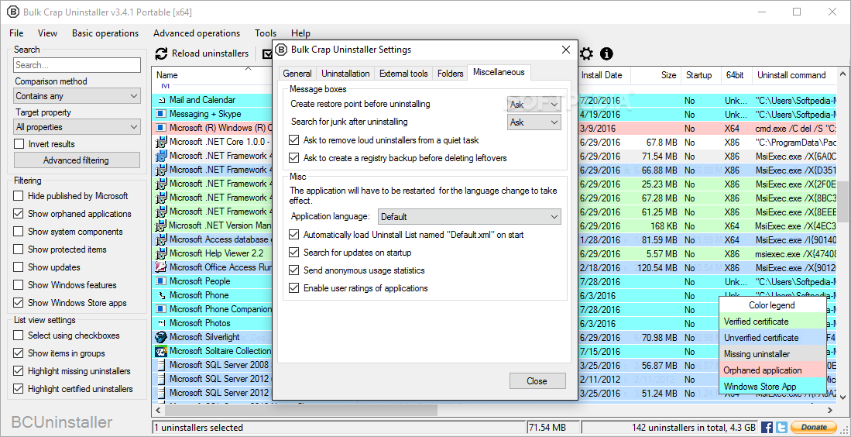The width and height of the screenshot is (851, 437).
Task: Click the Windows Store App cyan legend swatch
Action: (772, 387)
